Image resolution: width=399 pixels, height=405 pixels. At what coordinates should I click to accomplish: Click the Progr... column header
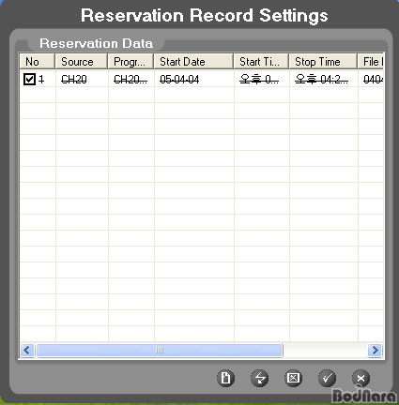[x=130, y=61]
